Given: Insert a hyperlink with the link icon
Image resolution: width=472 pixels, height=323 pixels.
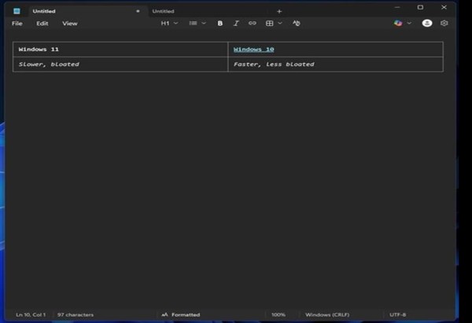Looking at the screenshot, I should tap(253, 23).
